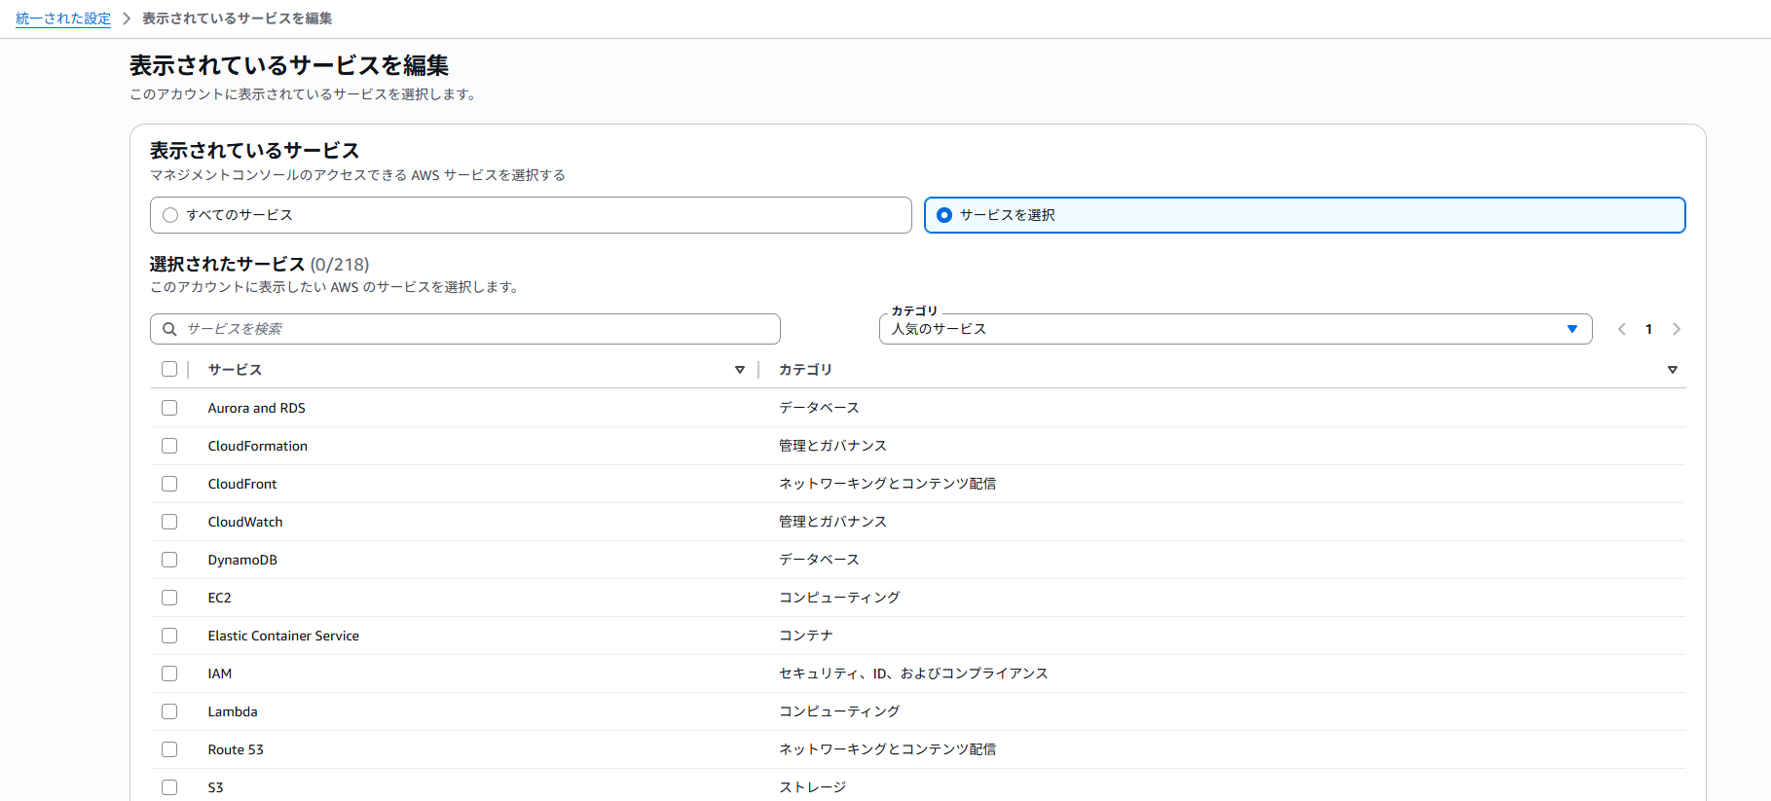Toggle select-all services checkbox
The height and width of the screenshot is (801, 1771).
(169, 369)
